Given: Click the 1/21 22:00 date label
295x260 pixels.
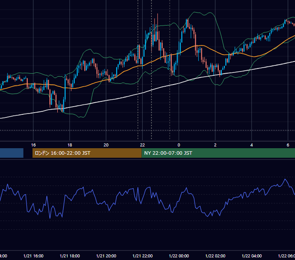Looking at the screenshot, I should pos(143,256).
